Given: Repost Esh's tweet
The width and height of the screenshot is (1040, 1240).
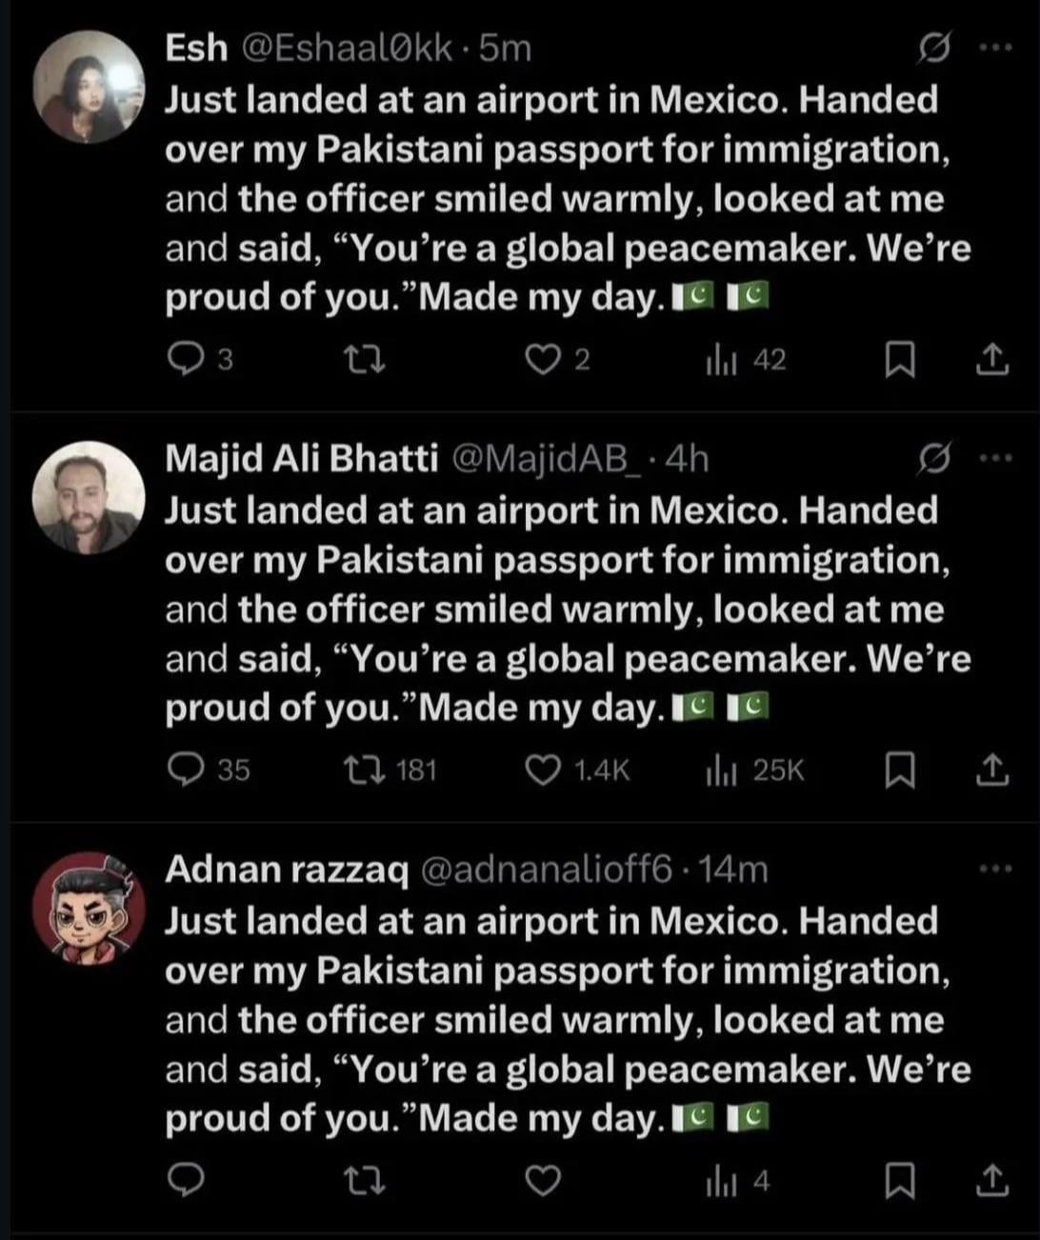Looking at the screenshot, I should (x=364, y=359).
